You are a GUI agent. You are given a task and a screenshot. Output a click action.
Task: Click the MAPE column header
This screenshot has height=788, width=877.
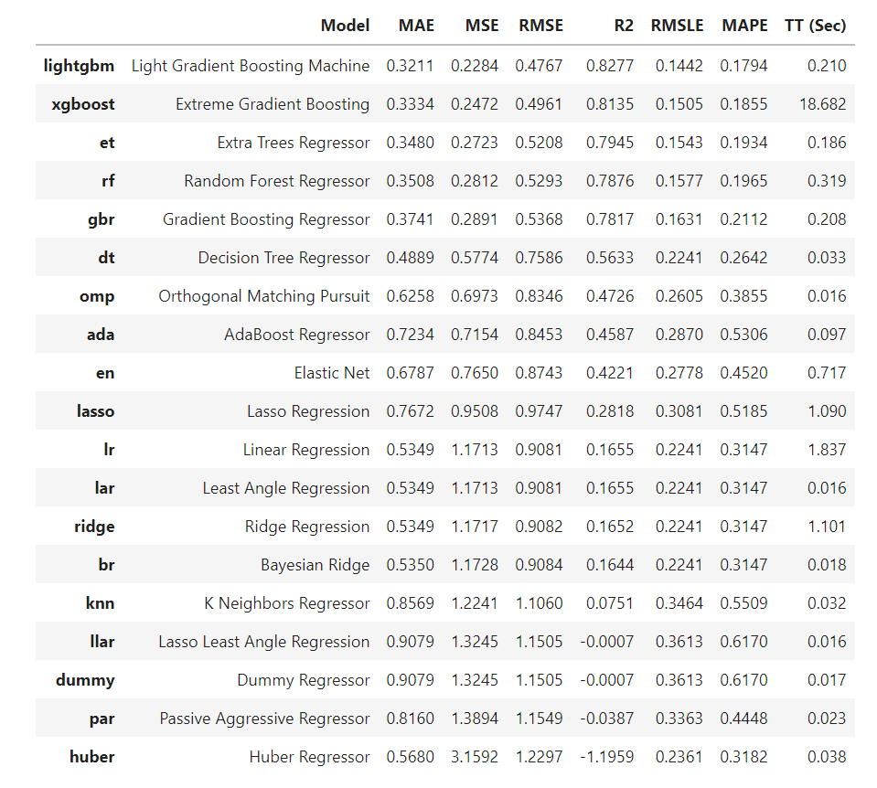point(744,26)
